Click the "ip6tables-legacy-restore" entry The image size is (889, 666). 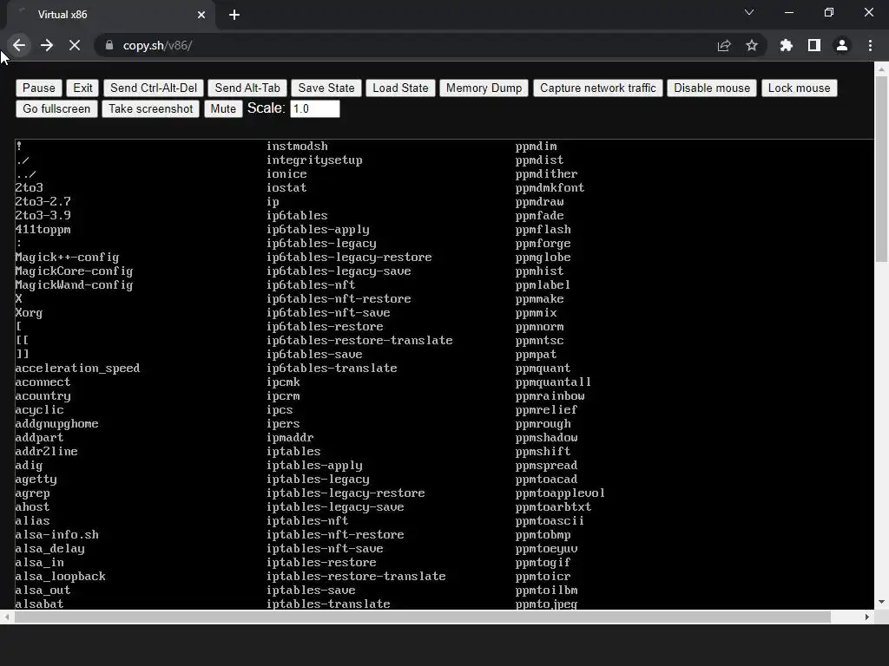[x=349, y=257]
